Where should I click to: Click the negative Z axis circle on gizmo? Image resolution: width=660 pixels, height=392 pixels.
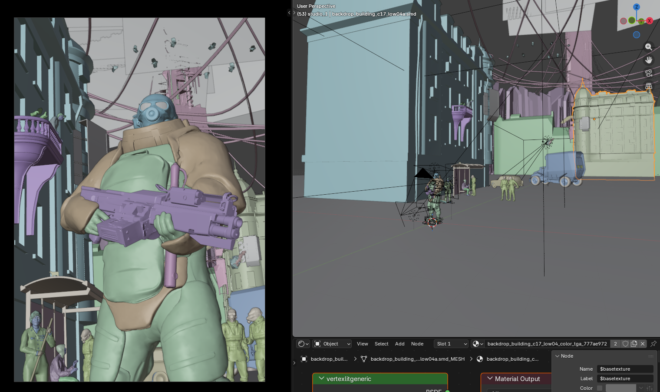(x=637, y=35)
